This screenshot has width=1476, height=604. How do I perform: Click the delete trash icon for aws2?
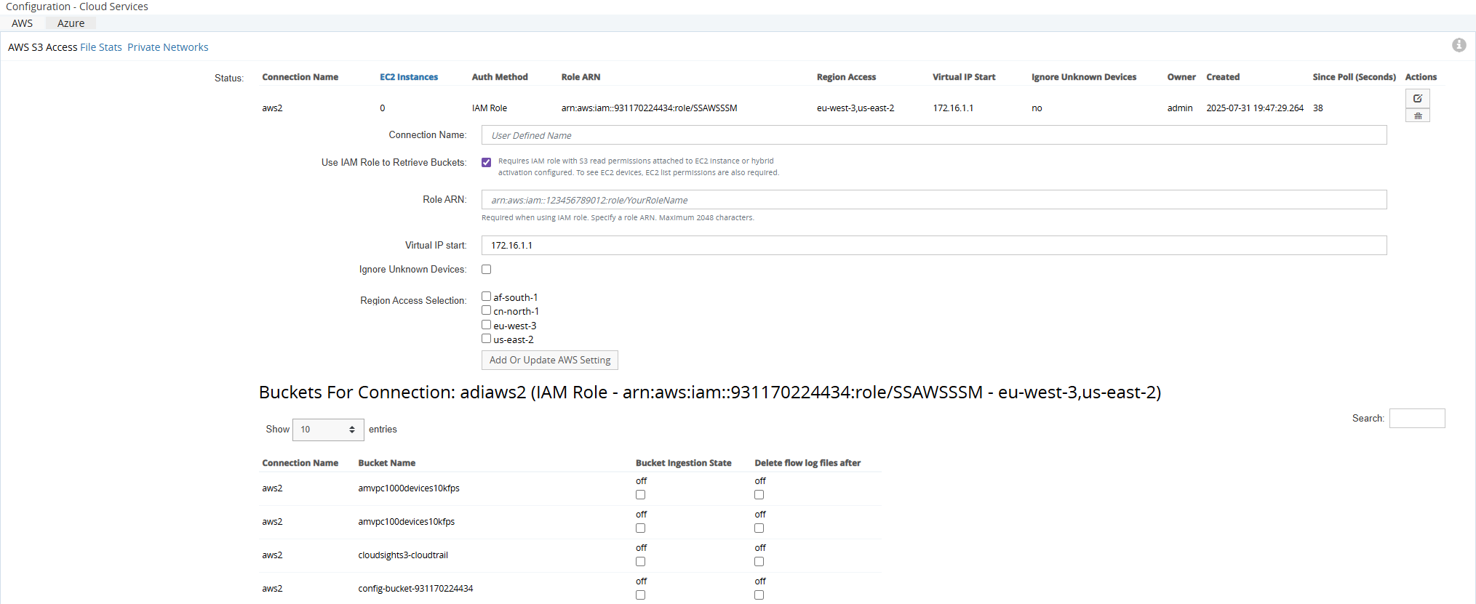1417,116
